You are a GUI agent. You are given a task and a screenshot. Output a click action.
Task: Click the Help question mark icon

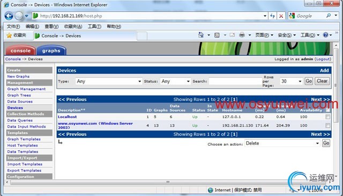click(326, 35)
